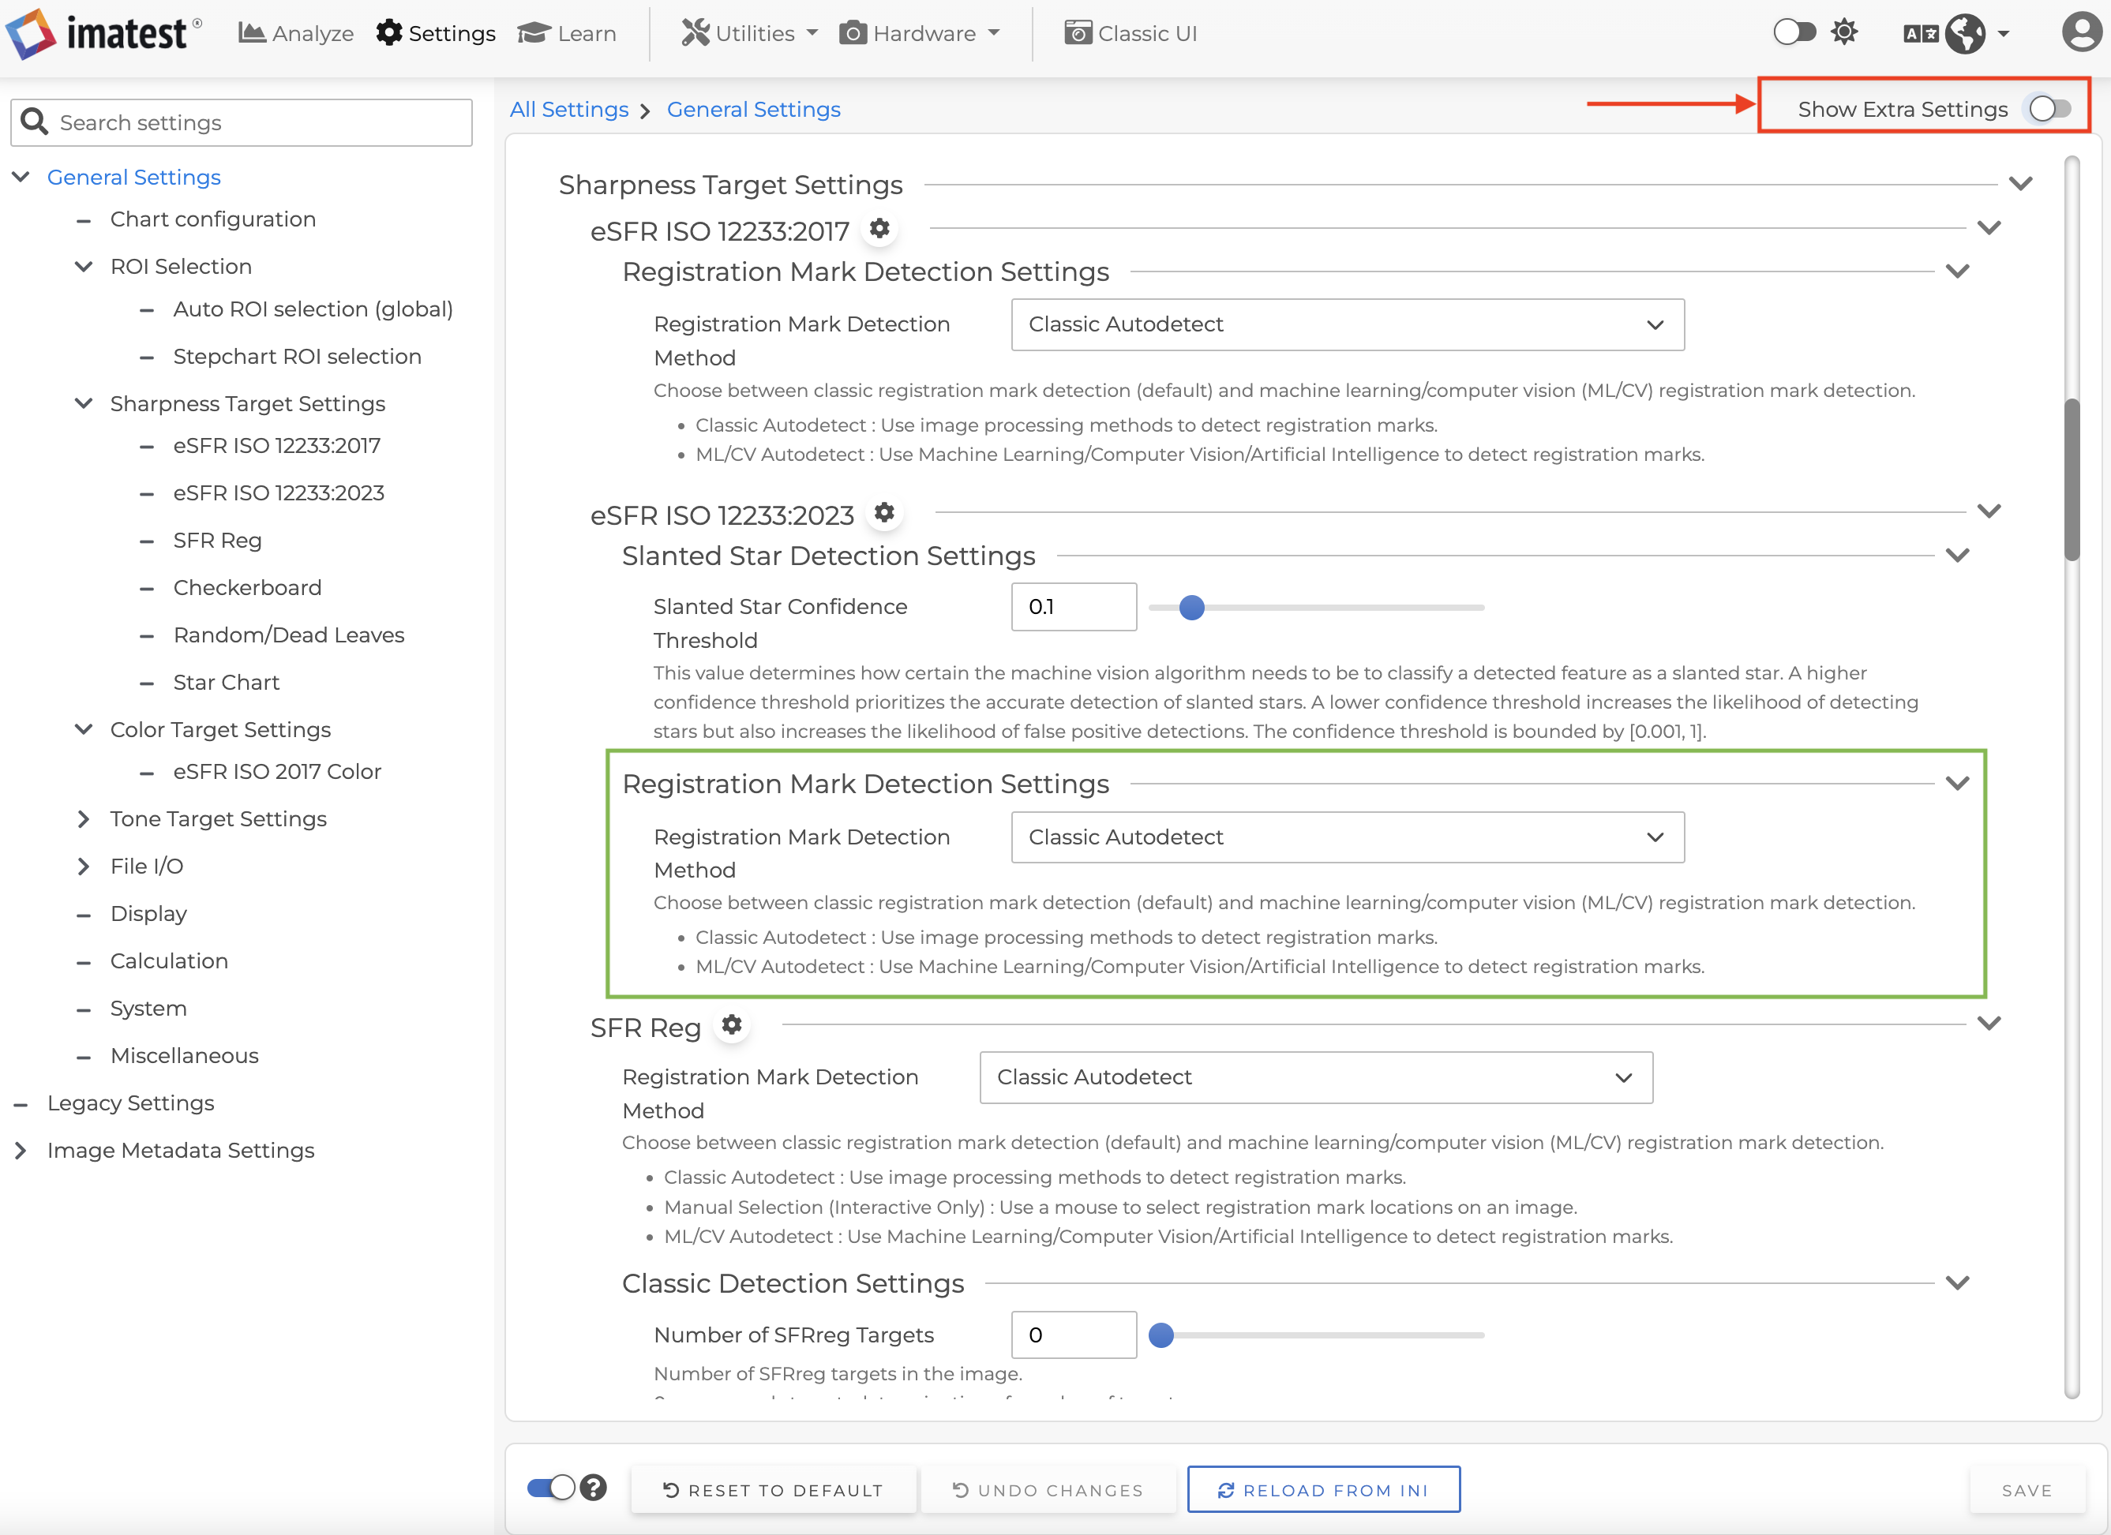The width and height of the screenshot is (2111, 1535).
Task: Click the Classic UI icon
Action: point(1078,33)
